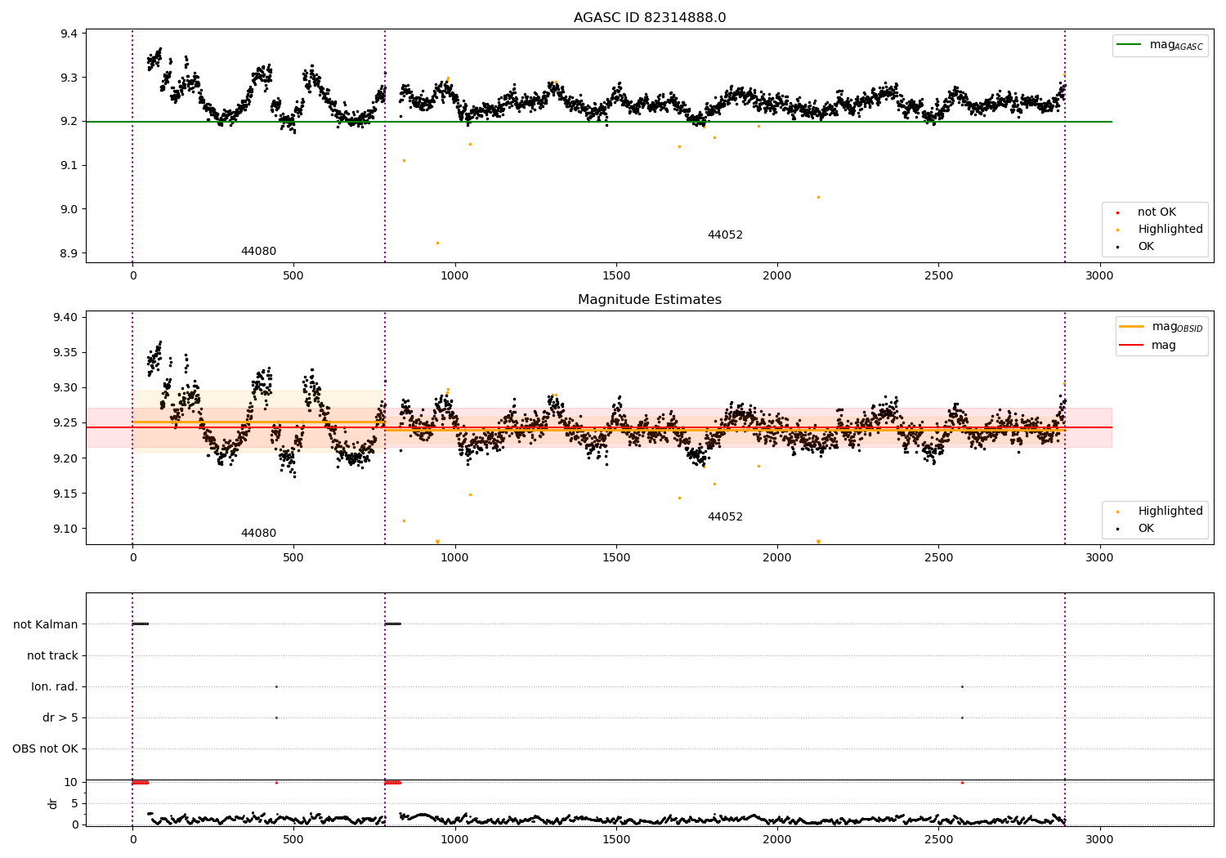Image resolution: width=1226 pixels, height=858 pixels.
Task: Click the 'not Kalman' marker cluster at x=0
Action: click(x=141, y=624)
